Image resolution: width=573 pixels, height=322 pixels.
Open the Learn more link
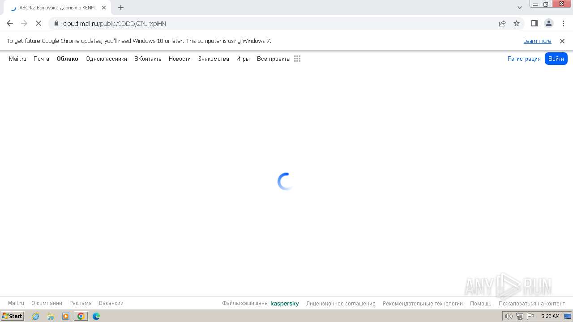click(537, 41)
